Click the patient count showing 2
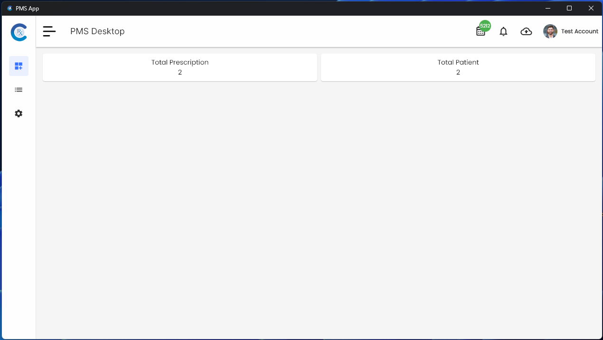The image size is (603, 340). [x=458, y=73]
